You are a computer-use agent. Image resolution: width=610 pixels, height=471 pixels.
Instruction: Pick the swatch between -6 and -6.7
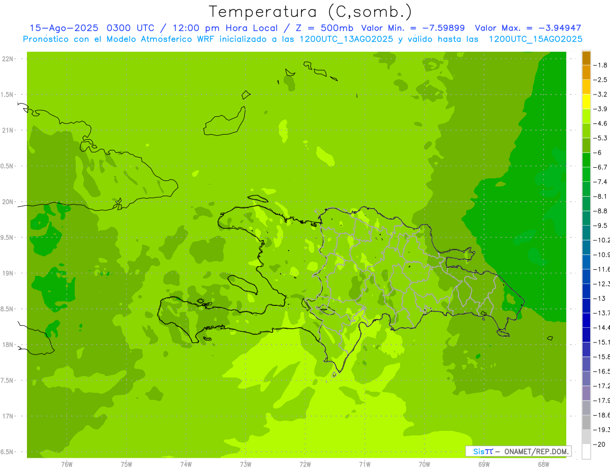[586, 160]
